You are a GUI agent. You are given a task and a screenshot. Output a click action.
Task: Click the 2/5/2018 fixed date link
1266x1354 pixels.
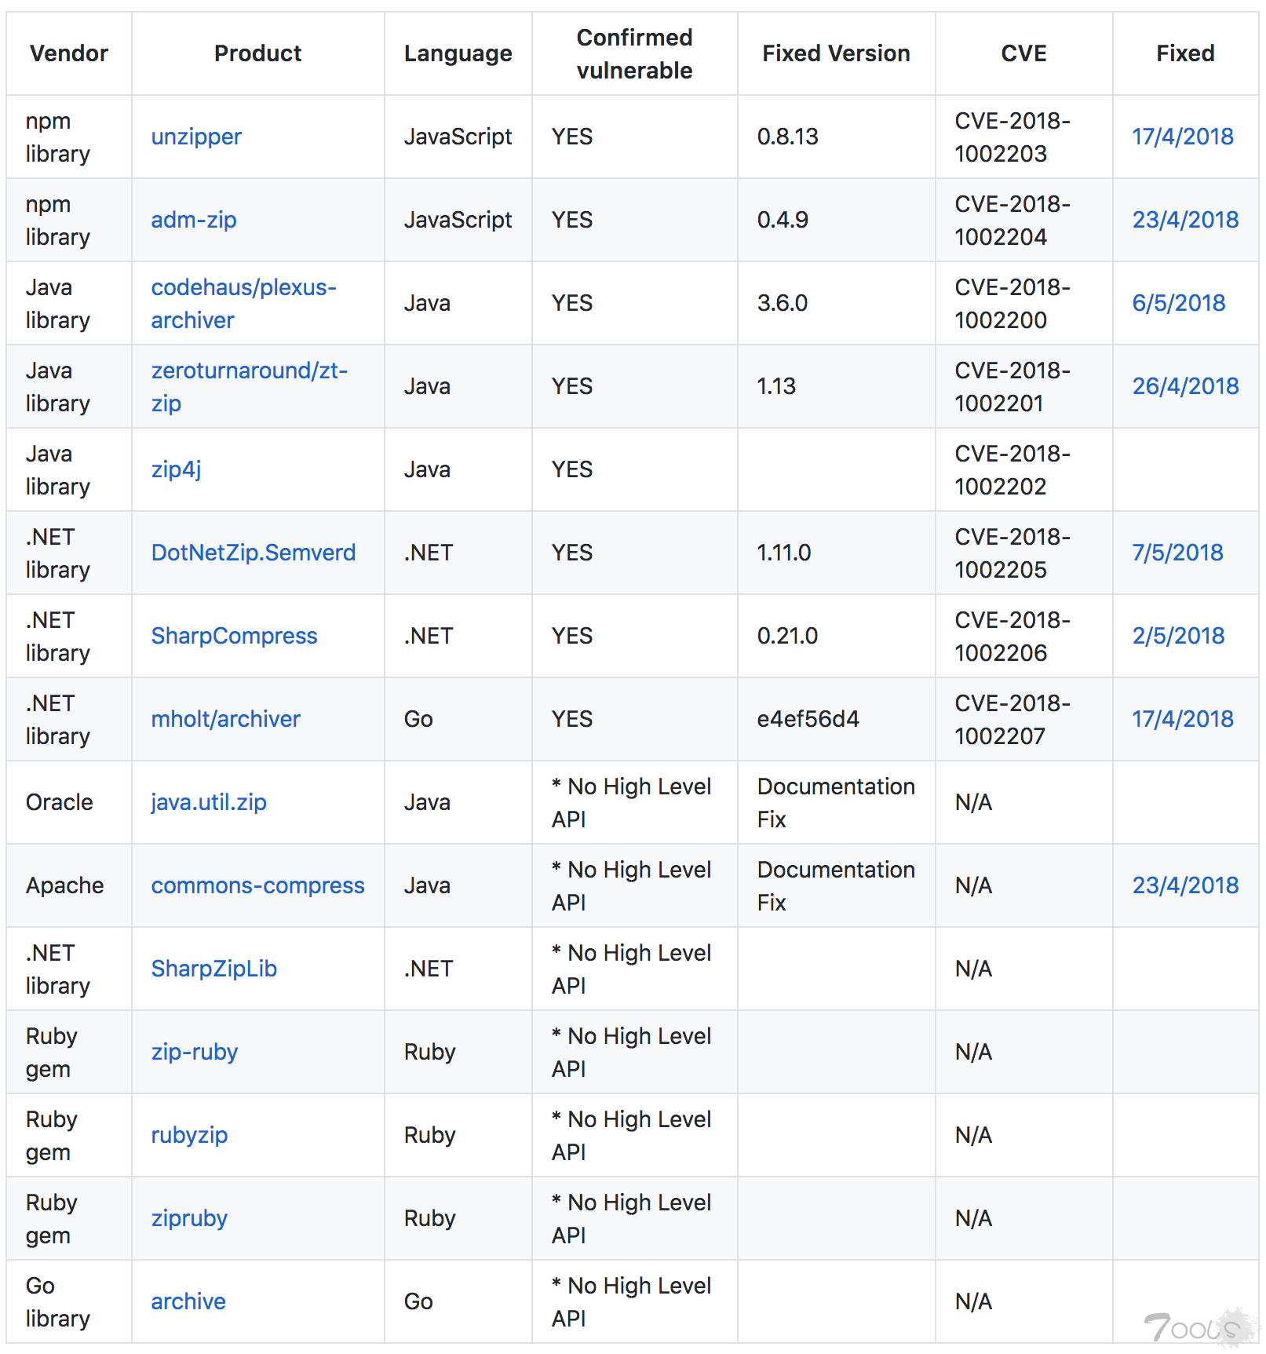tap(1178, 636)
